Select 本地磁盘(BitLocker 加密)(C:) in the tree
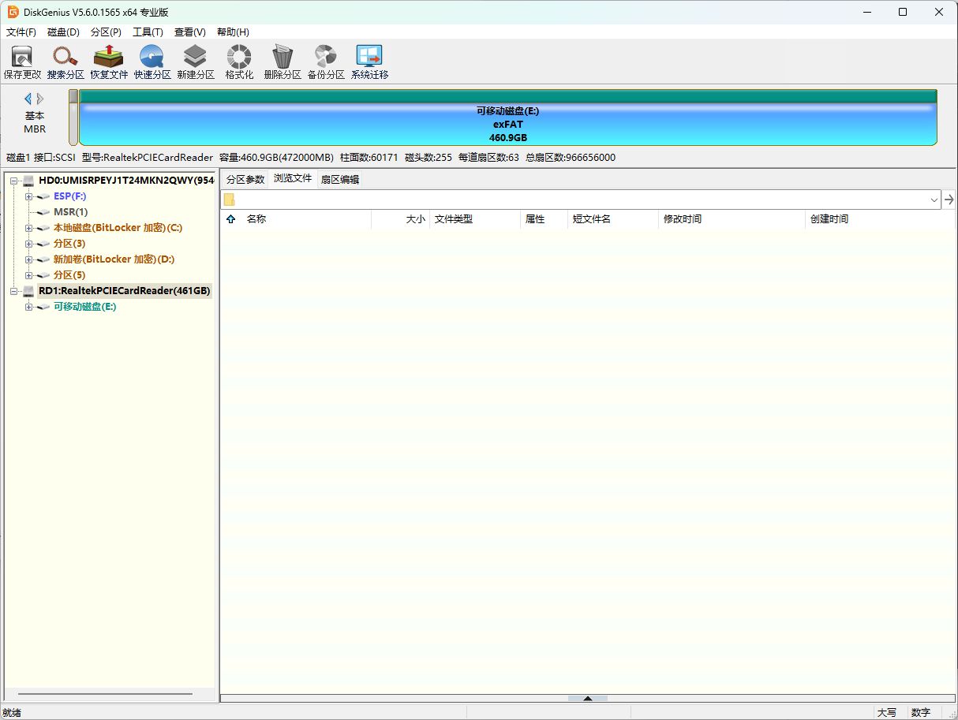The height and width of the screenshot is (720, 958). click(x=118, y=228)
